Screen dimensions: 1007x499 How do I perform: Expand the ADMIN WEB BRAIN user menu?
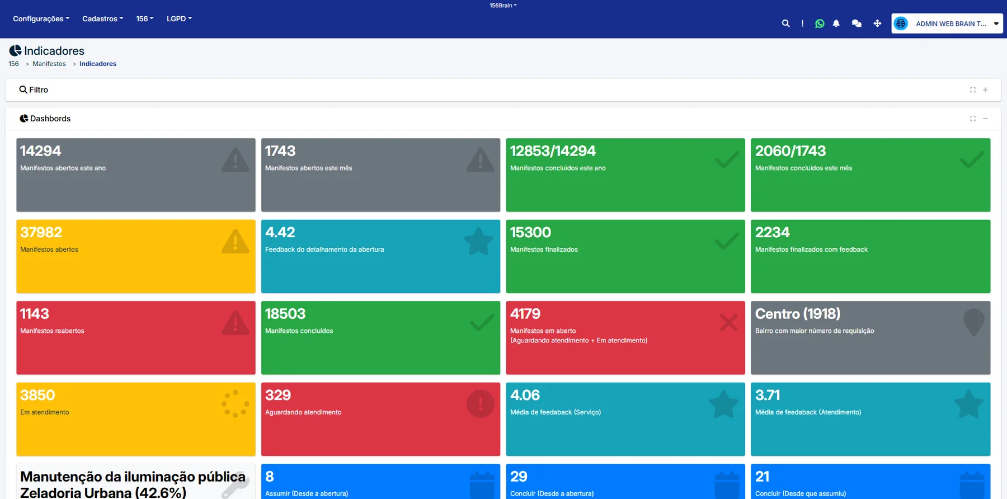pyautogui.click(x=947, y=23)
